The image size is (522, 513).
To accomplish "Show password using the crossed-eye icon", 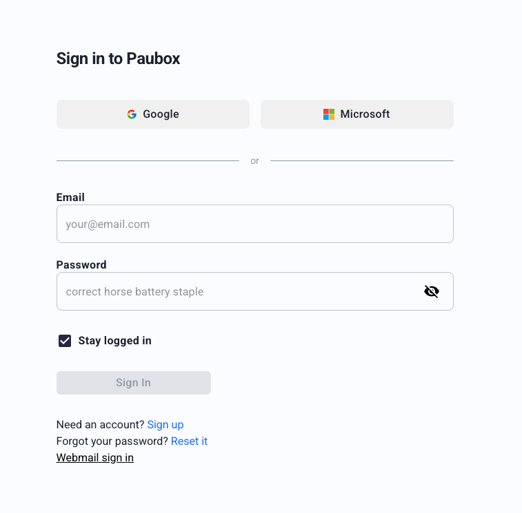I will (432, 291).
